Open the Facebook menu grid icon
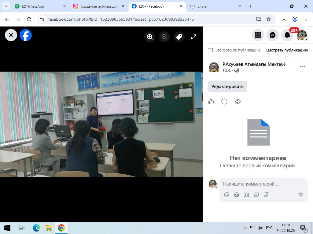Image resolution: width=313 pixels, height=234 pixels. (x=258, y=35)
